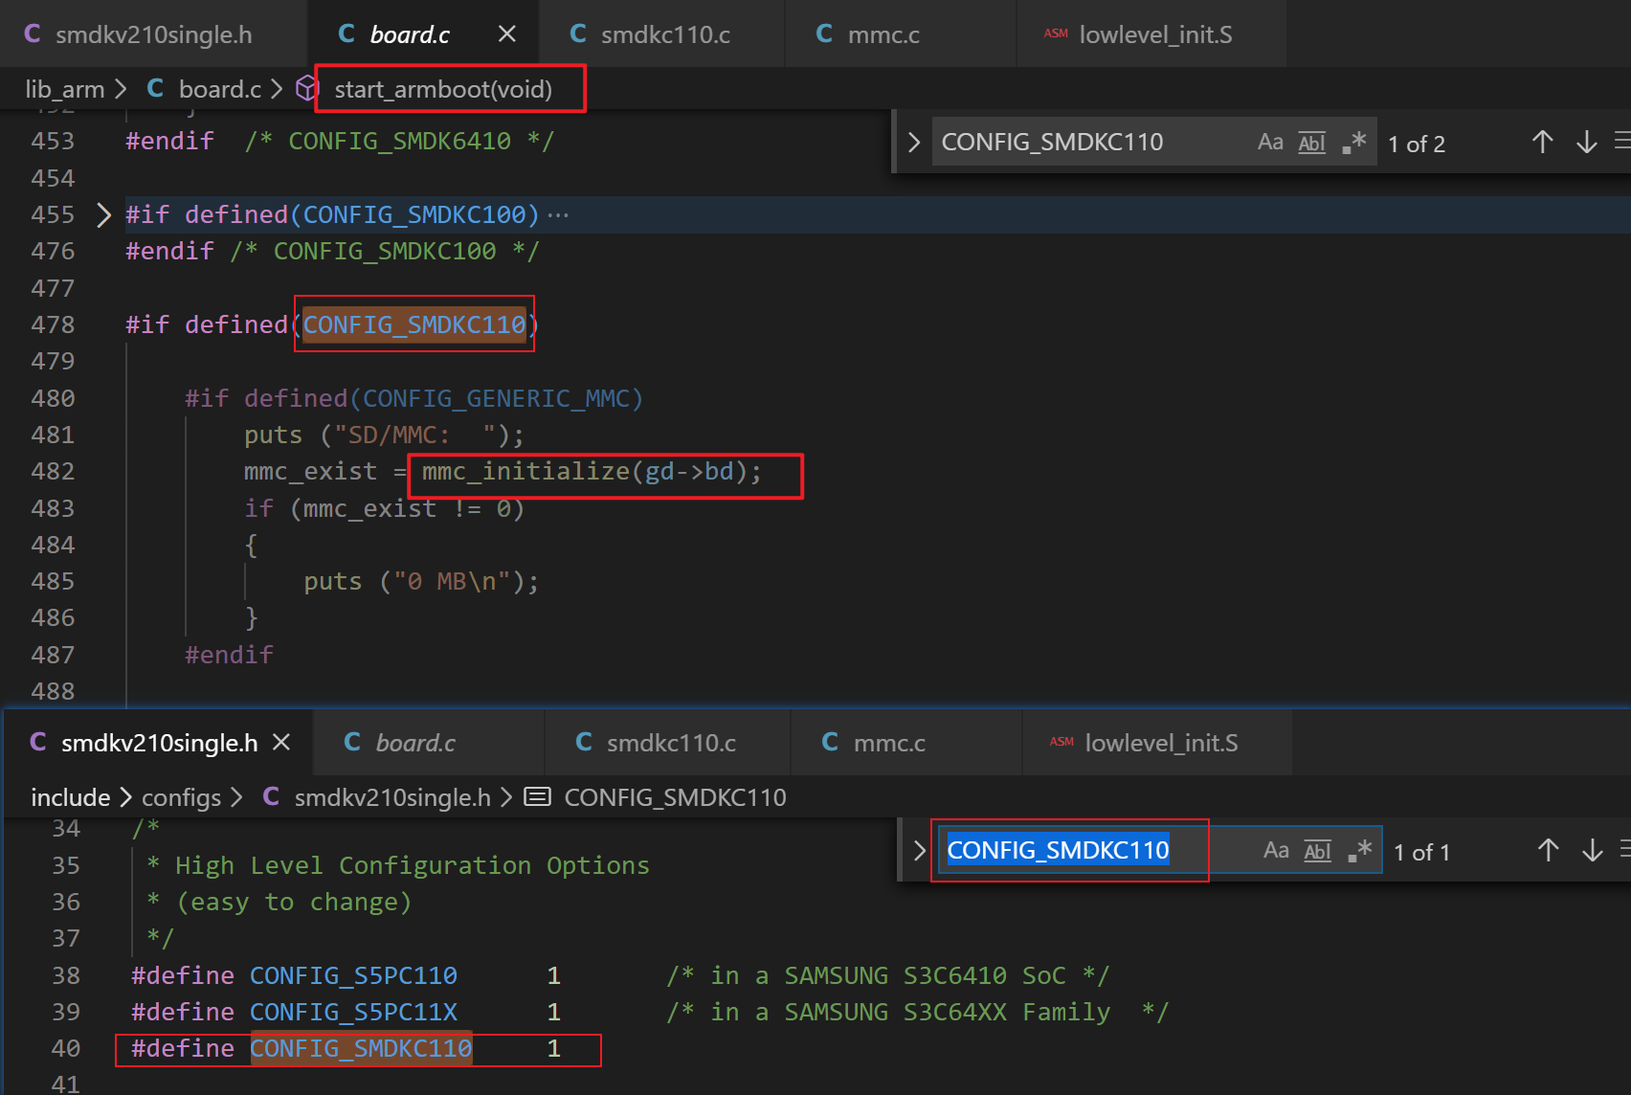Open mmc.c tab in upper editor

point(883,35)
